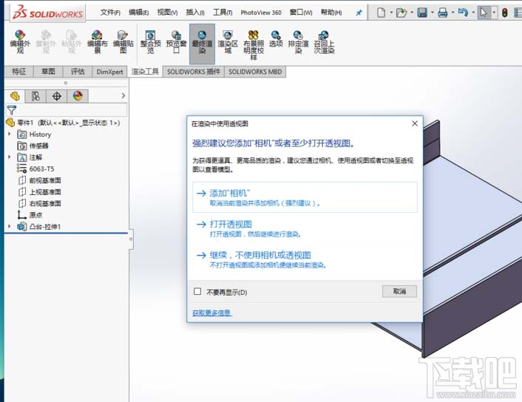Click 召回上次渲染 recall last render
Screen dimensions: 522x402
(x=324, y=42)
